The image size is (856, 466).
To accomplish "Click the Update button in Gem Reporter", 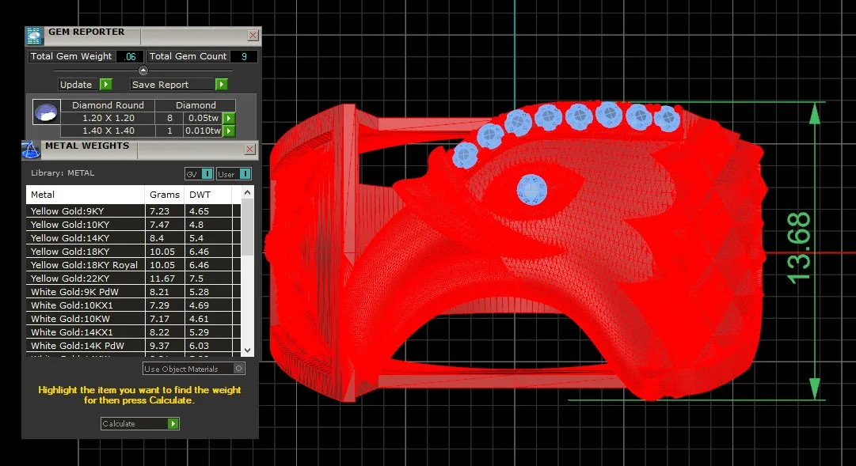I will coord(86,85).
